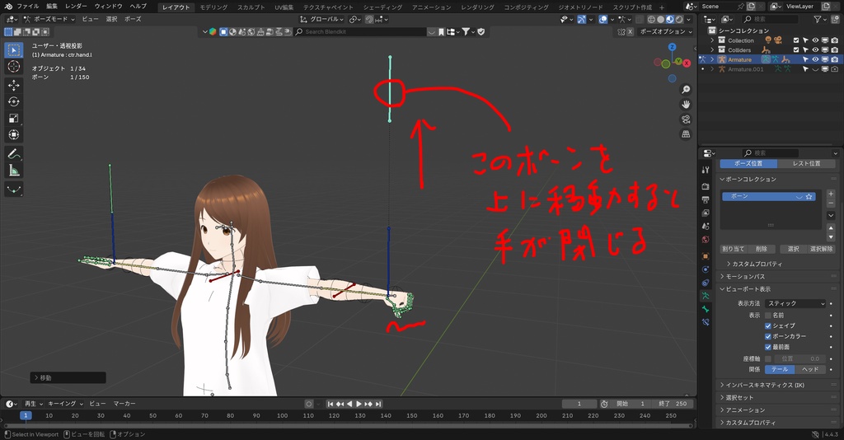Toggle camera view gizmo icon
The image size is (844, 440).
point(686,119)
